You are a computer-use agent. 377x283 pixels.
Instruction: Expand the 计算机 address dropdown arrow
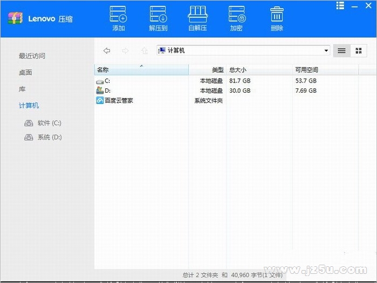(326, 51)
